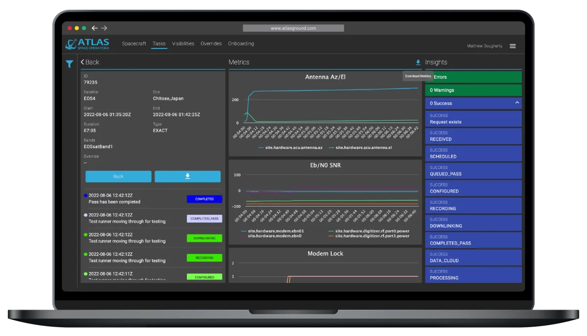
Task: Collapse the 0 Success section chevron
Action: click(x=517, y=103)
